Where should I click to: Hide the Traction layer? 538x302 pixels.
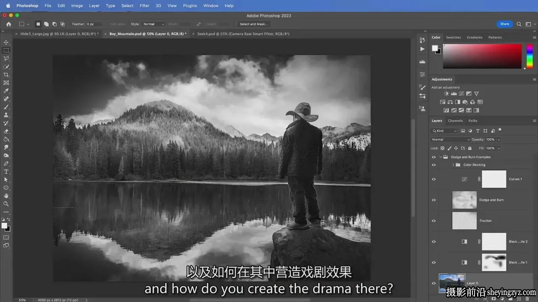(434, 221)
